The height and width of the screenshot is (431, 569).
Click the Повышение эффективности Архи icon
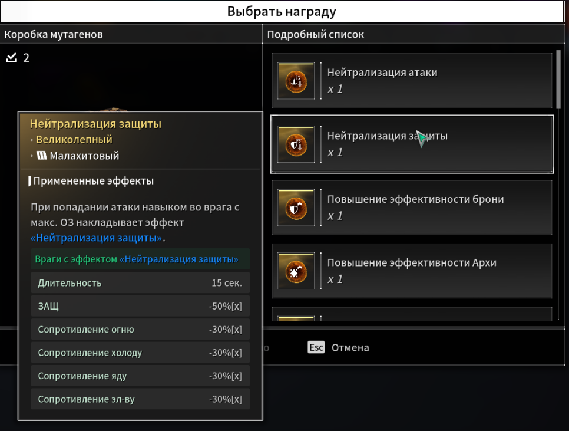coord(296,271)
